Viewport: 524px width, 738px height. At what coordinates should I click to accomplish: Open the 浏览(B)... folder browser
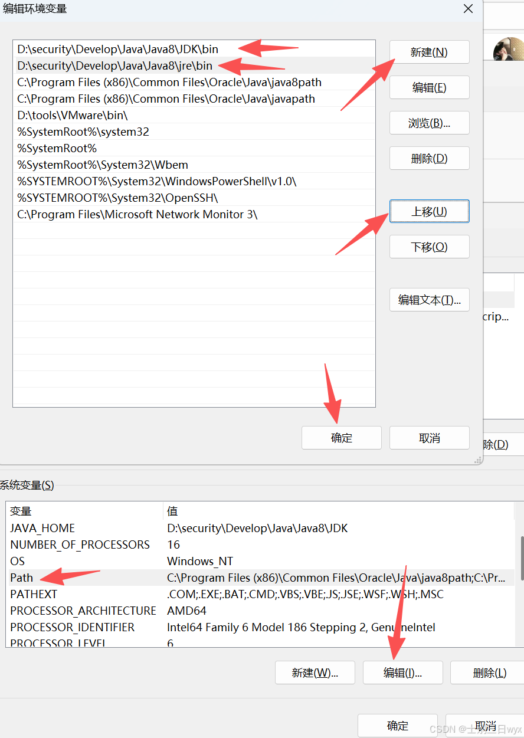[430, 123]
